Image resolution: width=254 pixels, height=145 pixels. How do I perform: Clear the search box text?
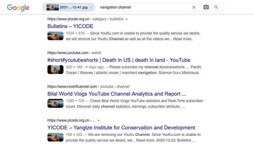pyautogui.click(x=194, y=7)
